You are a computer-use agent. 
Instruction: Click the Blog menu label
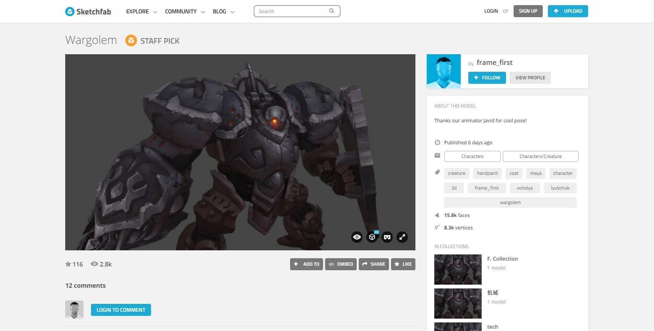click(x=219, y=11)
